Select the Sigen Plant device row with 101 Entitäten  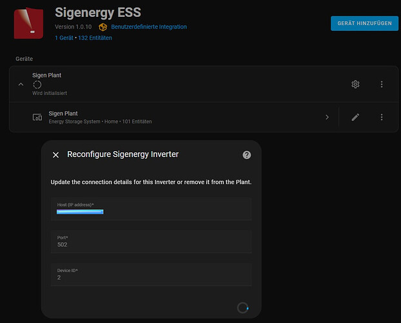pos(161,117)
